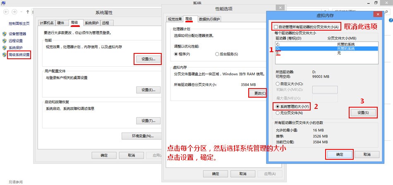Click 确定 in 性能选项 dialog
Image resolution: width=393 pixels, height=185 pixels.
click(x=215, y=174)
